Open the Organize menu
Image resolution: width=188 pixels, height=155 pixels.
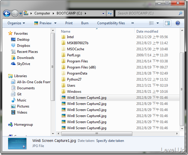(x=16, y=23)
